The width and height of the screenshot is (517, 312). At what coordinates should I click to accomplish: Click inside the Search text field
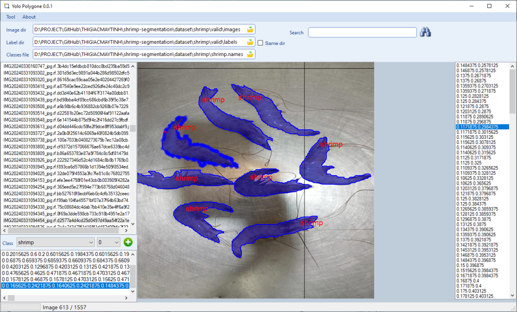click(363, 32)
